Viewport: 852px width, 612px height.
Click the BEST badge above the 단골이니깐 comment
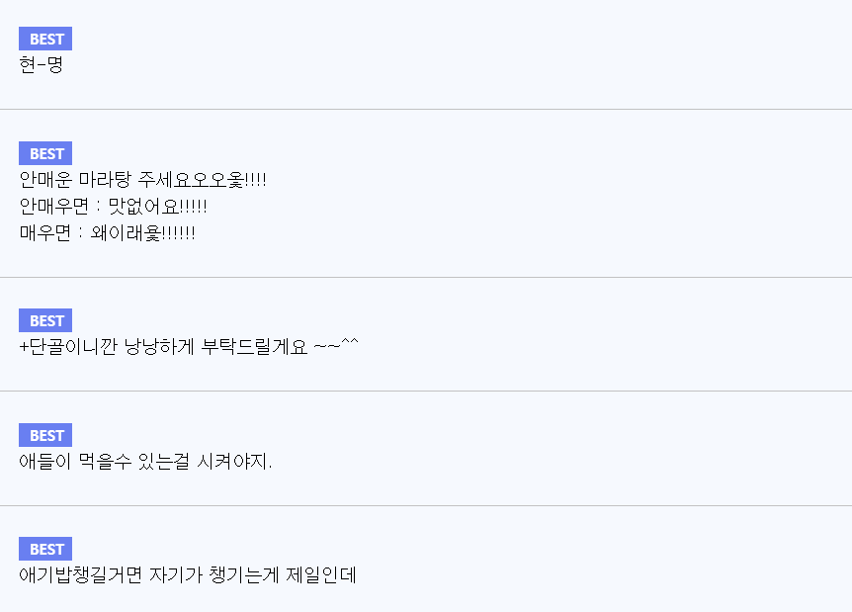[x=45, y=321]
